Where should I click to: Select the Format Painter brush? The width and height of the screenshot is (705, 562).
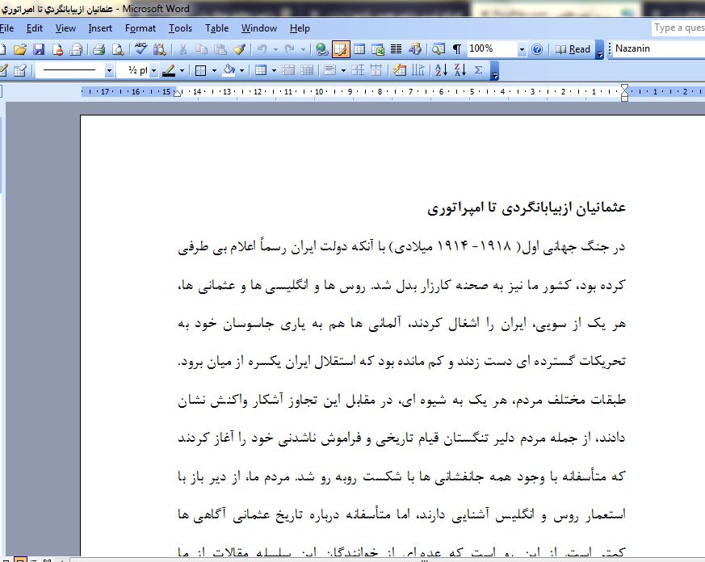(237, 49)
